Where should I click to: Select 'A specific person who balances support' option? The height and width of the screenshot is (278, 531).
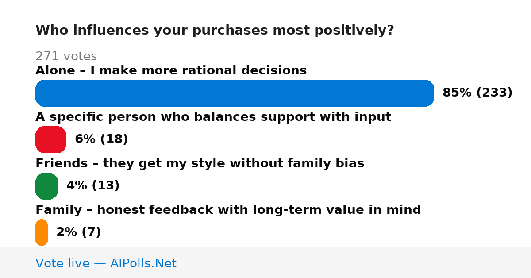click(x=213, y=117)
